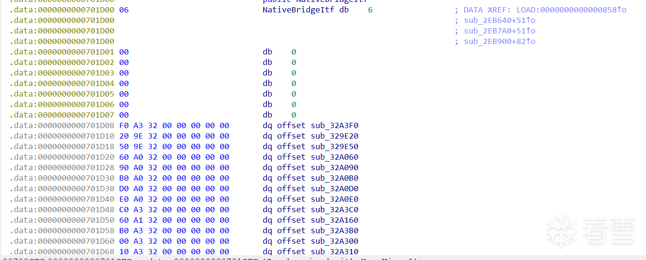Click address .data:0000000000701D30

[x=62, y=178]
